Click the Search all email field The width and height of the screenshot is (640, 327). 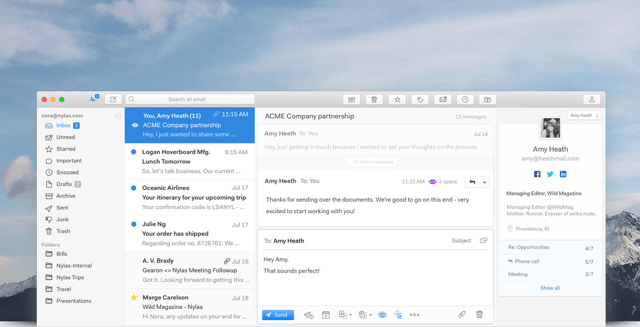tap(190, 99)
